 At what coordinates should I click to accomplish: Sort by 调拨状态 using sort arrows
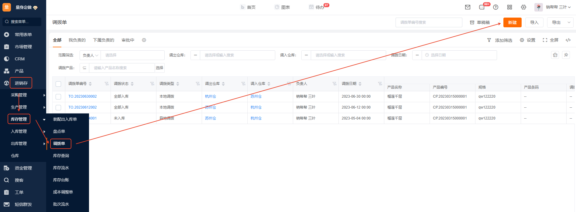pos(132,84)
